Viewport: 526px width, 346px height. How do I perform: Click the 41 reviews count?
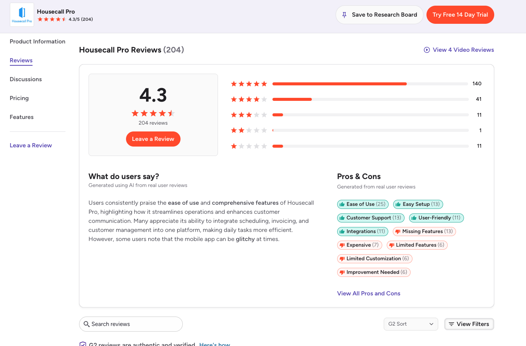tap(479, 99)
